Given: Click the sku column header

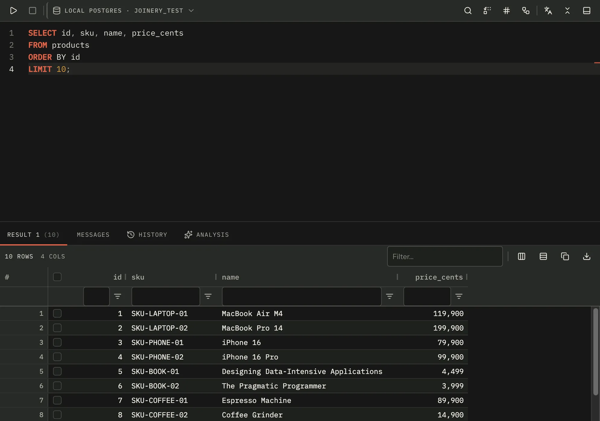Looking at the screenshot, I should click(x=138, y=277).
